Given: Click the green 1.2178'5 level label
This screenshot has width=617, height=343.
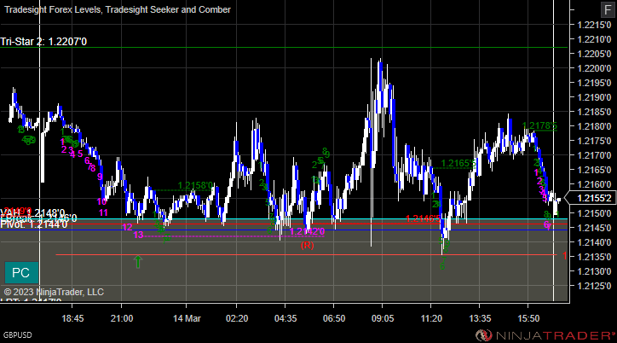Looking at the screenshot, I should tap(539, 125).
